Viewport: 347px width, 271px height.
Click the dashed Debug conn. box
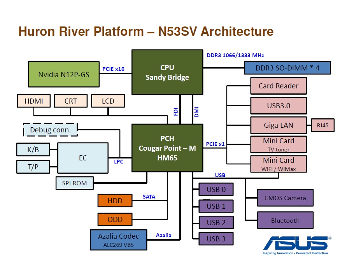click(x=51, y=130)
